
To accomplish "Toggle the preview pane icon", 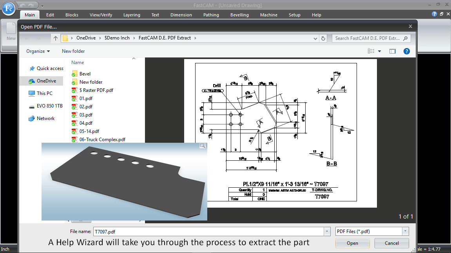I will [392, 51].
